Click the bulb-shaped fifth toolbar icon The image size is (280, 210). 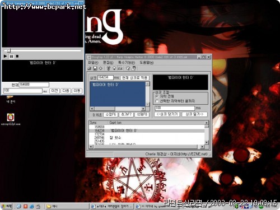114,68
